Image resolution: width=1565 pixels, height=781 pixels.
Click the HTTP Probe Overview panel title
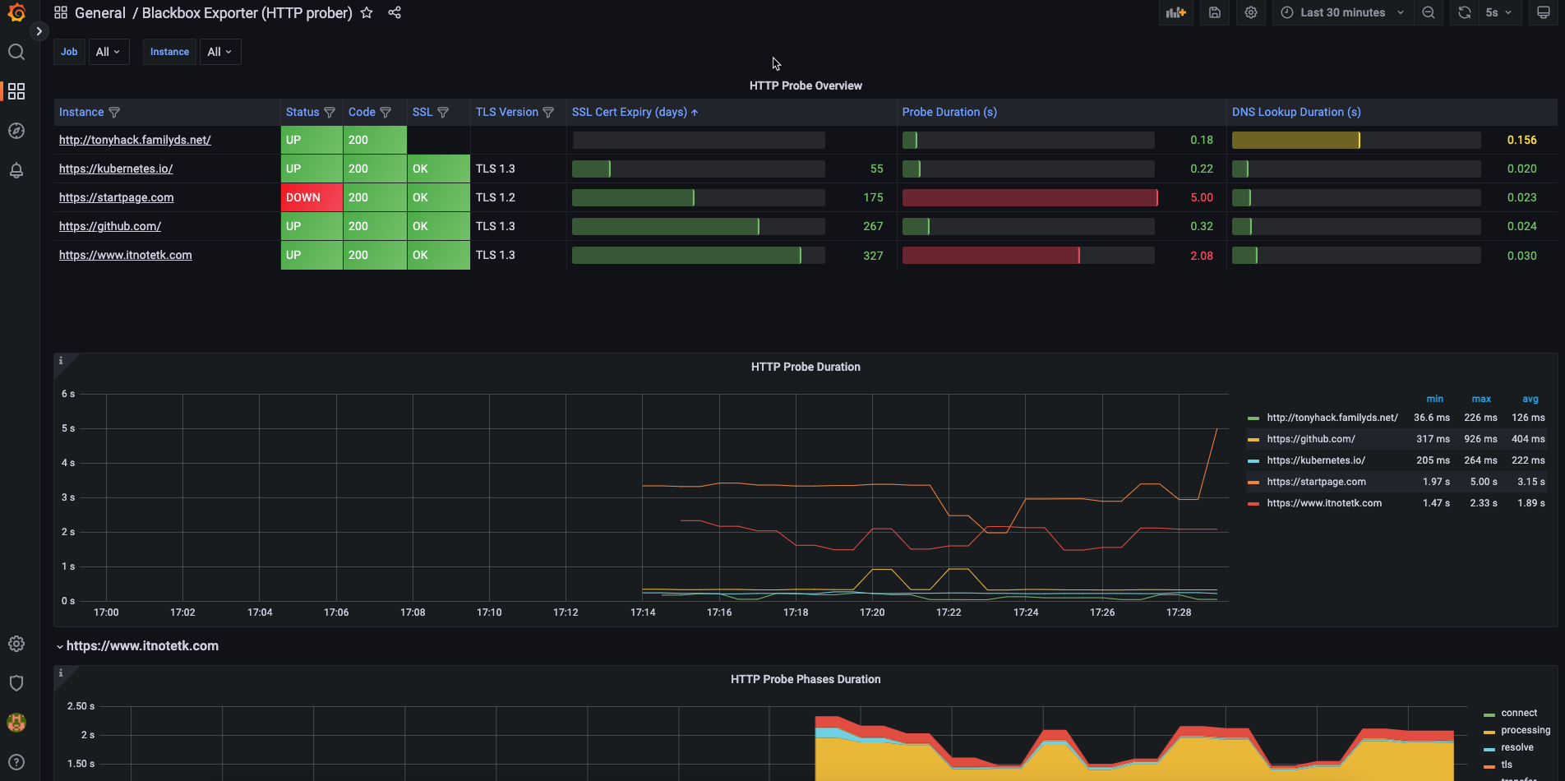click(806, 85)
